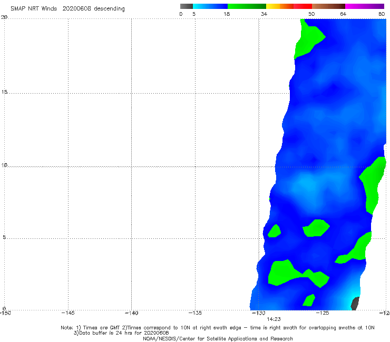This screenshot has width=390, height=342.
Task: Click the latitude axis label '15'
Action: 4,92
